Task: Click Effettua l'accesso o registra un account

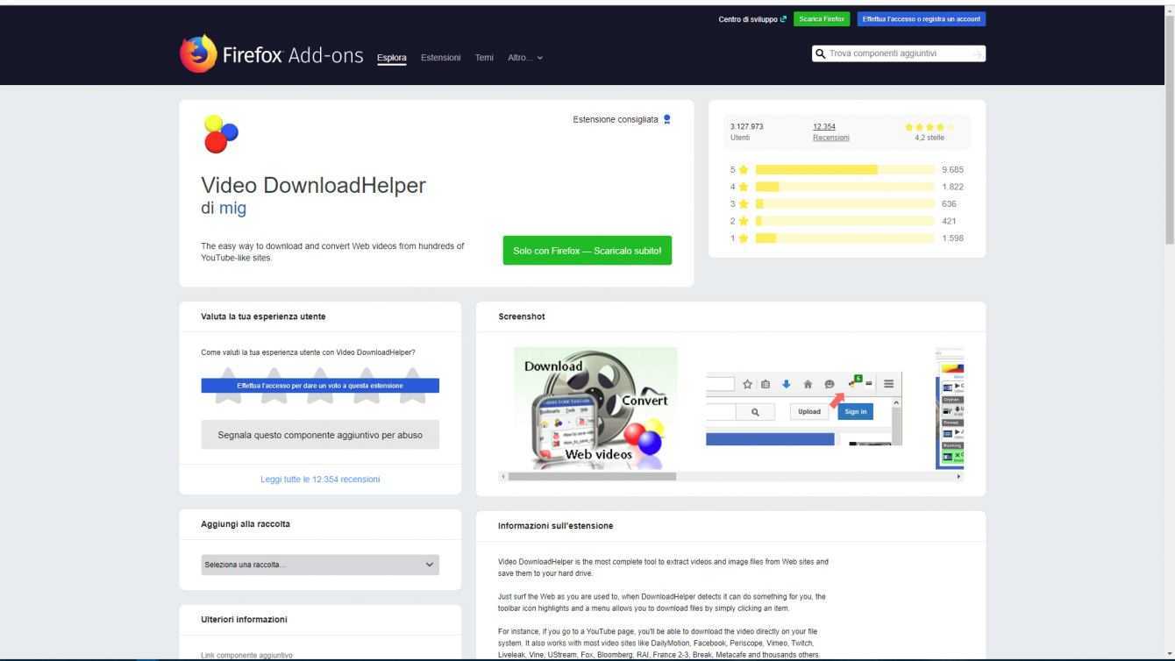Action: 922,19
